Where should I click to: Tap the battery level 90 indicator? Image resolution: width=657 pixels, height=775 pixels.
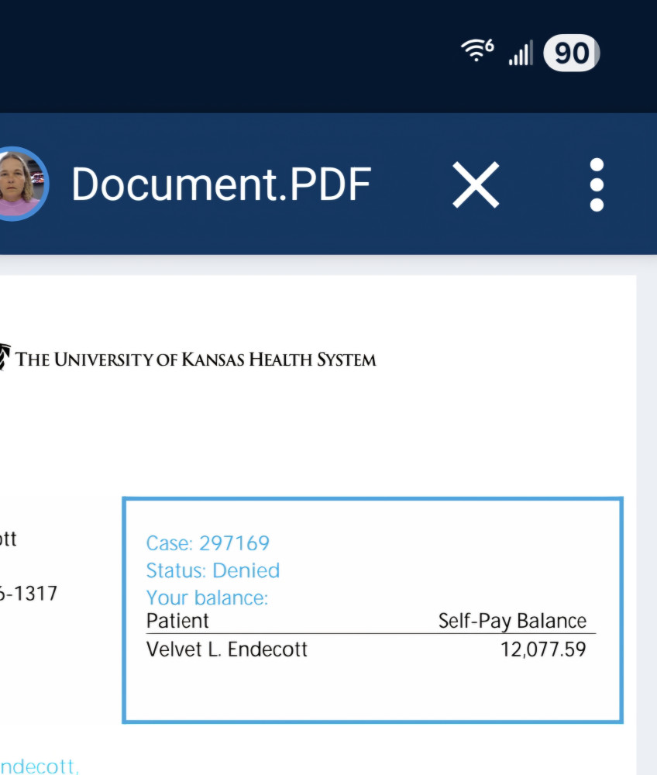click(x=571, y=53)
